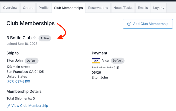This screenshot has height=111, width=176.
Task: Click the chain icon before View Club Membership
Action: tap(8, 106)
